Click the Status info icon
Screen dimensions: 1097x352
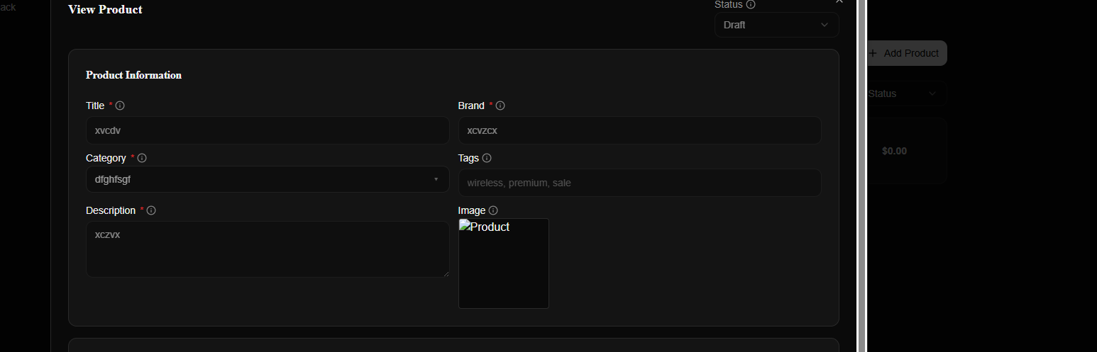click(x=751, y=4)
